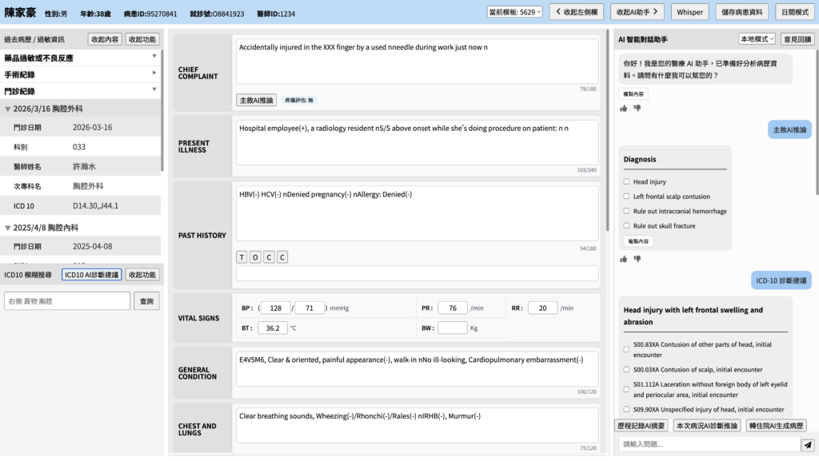Click the 查詢 search button
819x461 pixels.
click(146, 301)
